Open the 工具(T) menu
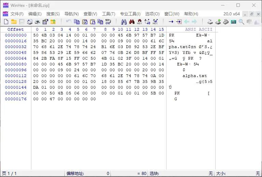Viewport: 262px width, 177px height. point(108,14)
